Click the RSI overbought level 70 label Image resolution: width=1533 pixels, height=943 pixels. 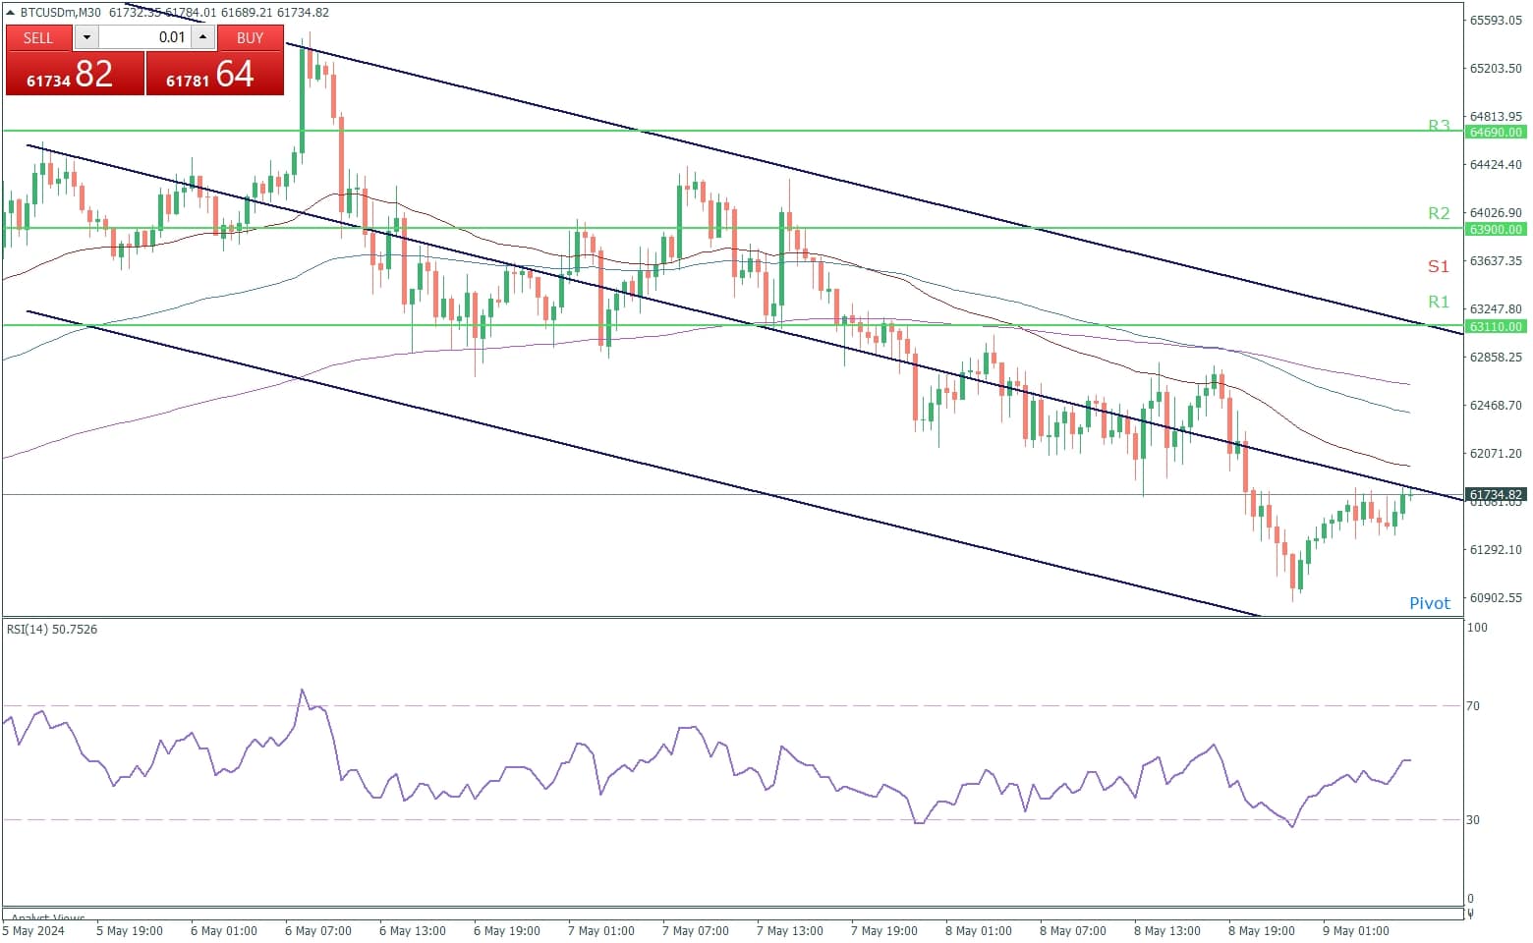pos(1473,705)
